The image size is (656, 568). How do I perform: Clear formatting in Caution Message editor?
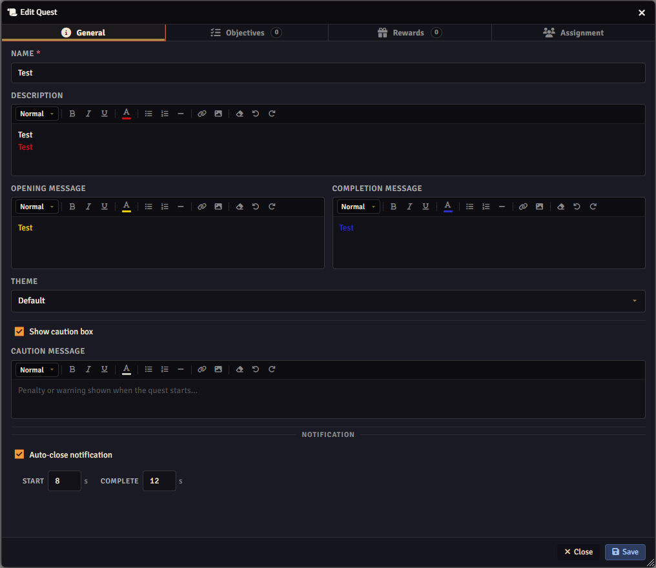coord(240,369)
